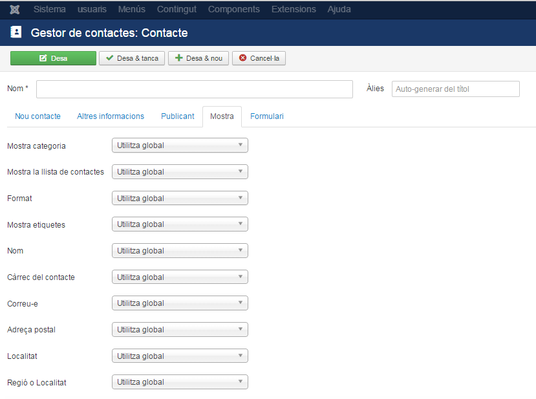Viewport: 536px width, 399px height.
Task: Click the contact manager address book icon
Action: tap(16, 32)
